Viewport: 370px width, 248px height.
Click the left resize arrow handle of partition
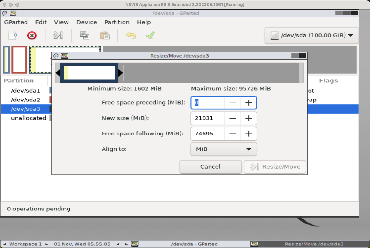tap(58, 73)
